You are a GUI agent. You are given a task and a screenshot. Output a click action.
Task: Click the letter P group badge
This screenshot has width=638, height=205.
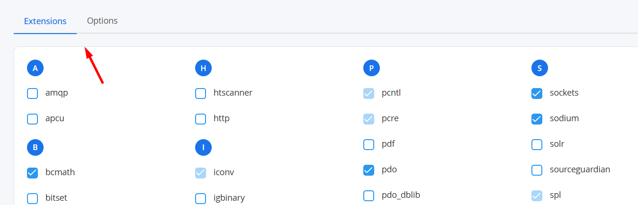371,69
